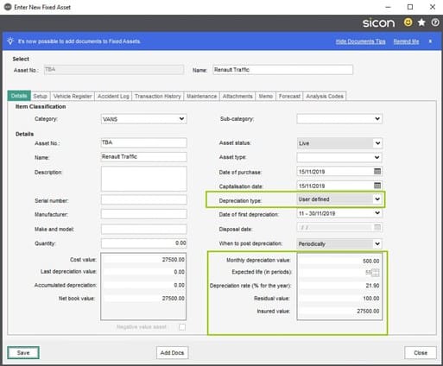Image resolution: width=443 pixels, height=366 pixels.
Task: Expand When to post depreciation dropdown
Action: pyautogui.click(x=377, y=243)
